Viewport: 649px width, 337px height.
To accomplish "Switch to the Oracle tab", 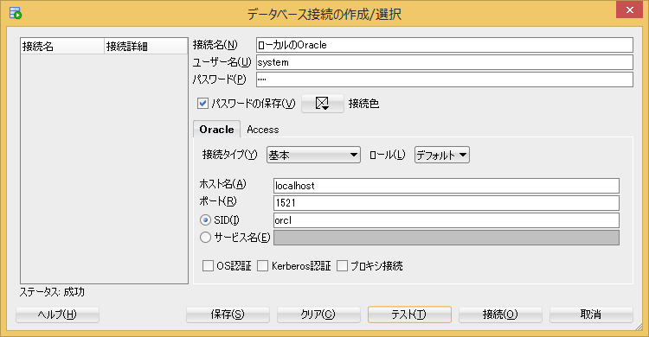I will coord(216,129).
